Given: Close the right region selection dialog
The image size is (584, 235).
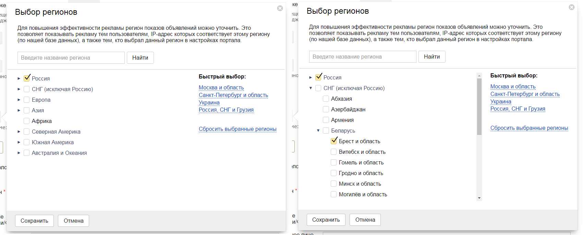Looking at the screenshot, I should (572, 7).
